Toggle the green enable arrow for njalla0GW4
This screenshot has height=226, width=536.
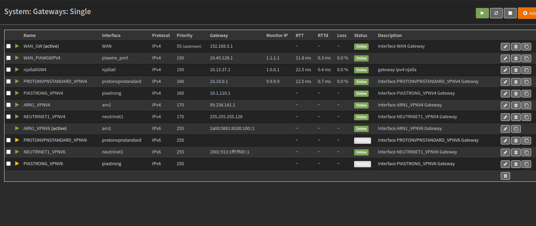point(17,69)
